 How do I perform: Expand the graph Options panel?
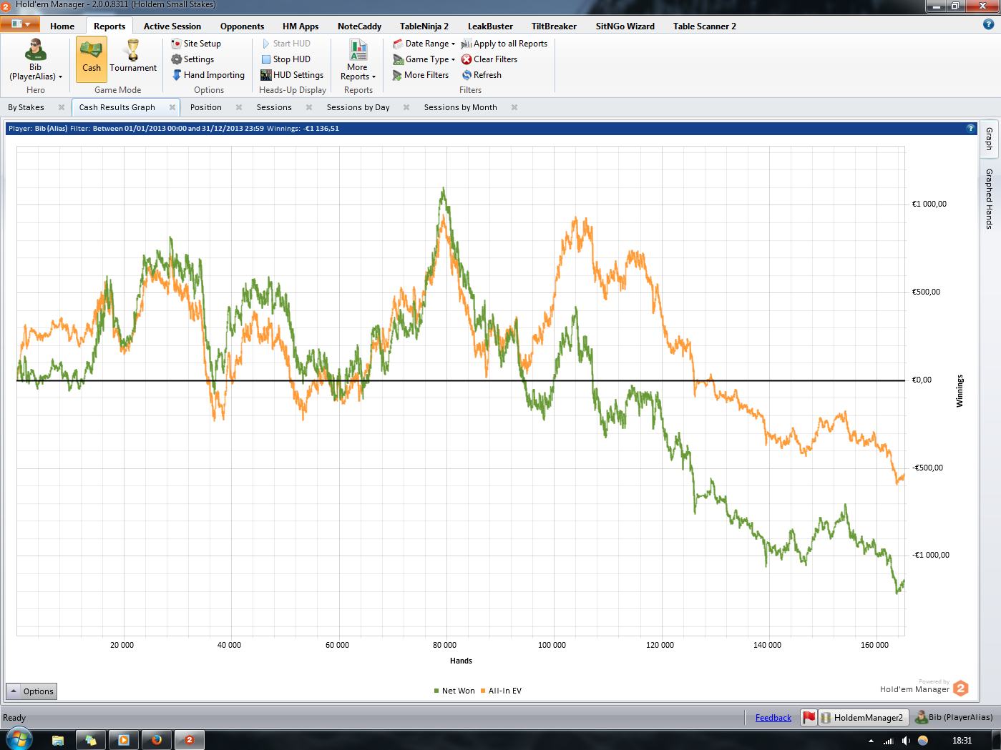point(31,691)
